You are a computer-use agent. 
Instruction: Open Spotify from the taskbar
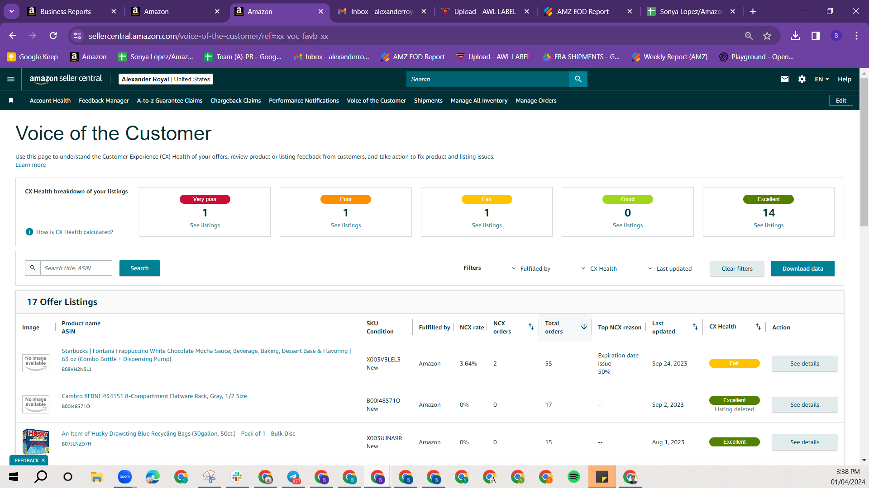tap(574, 477)
